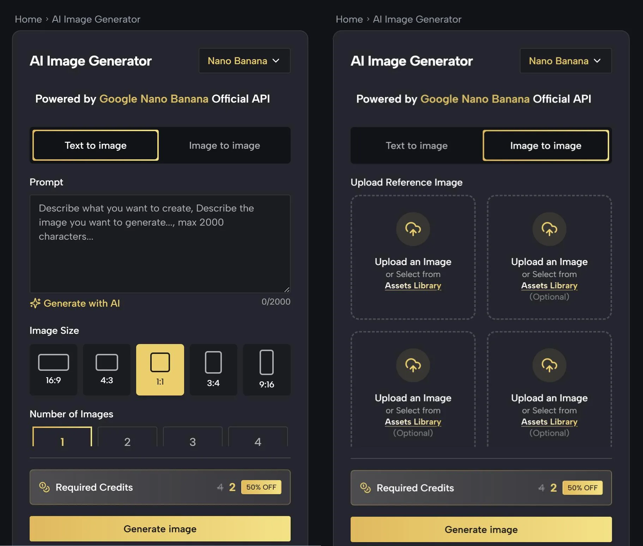Click the Google Nano Banana text in left panel
Viewport: 643px width, 546px height.
(x=154, y=99)
